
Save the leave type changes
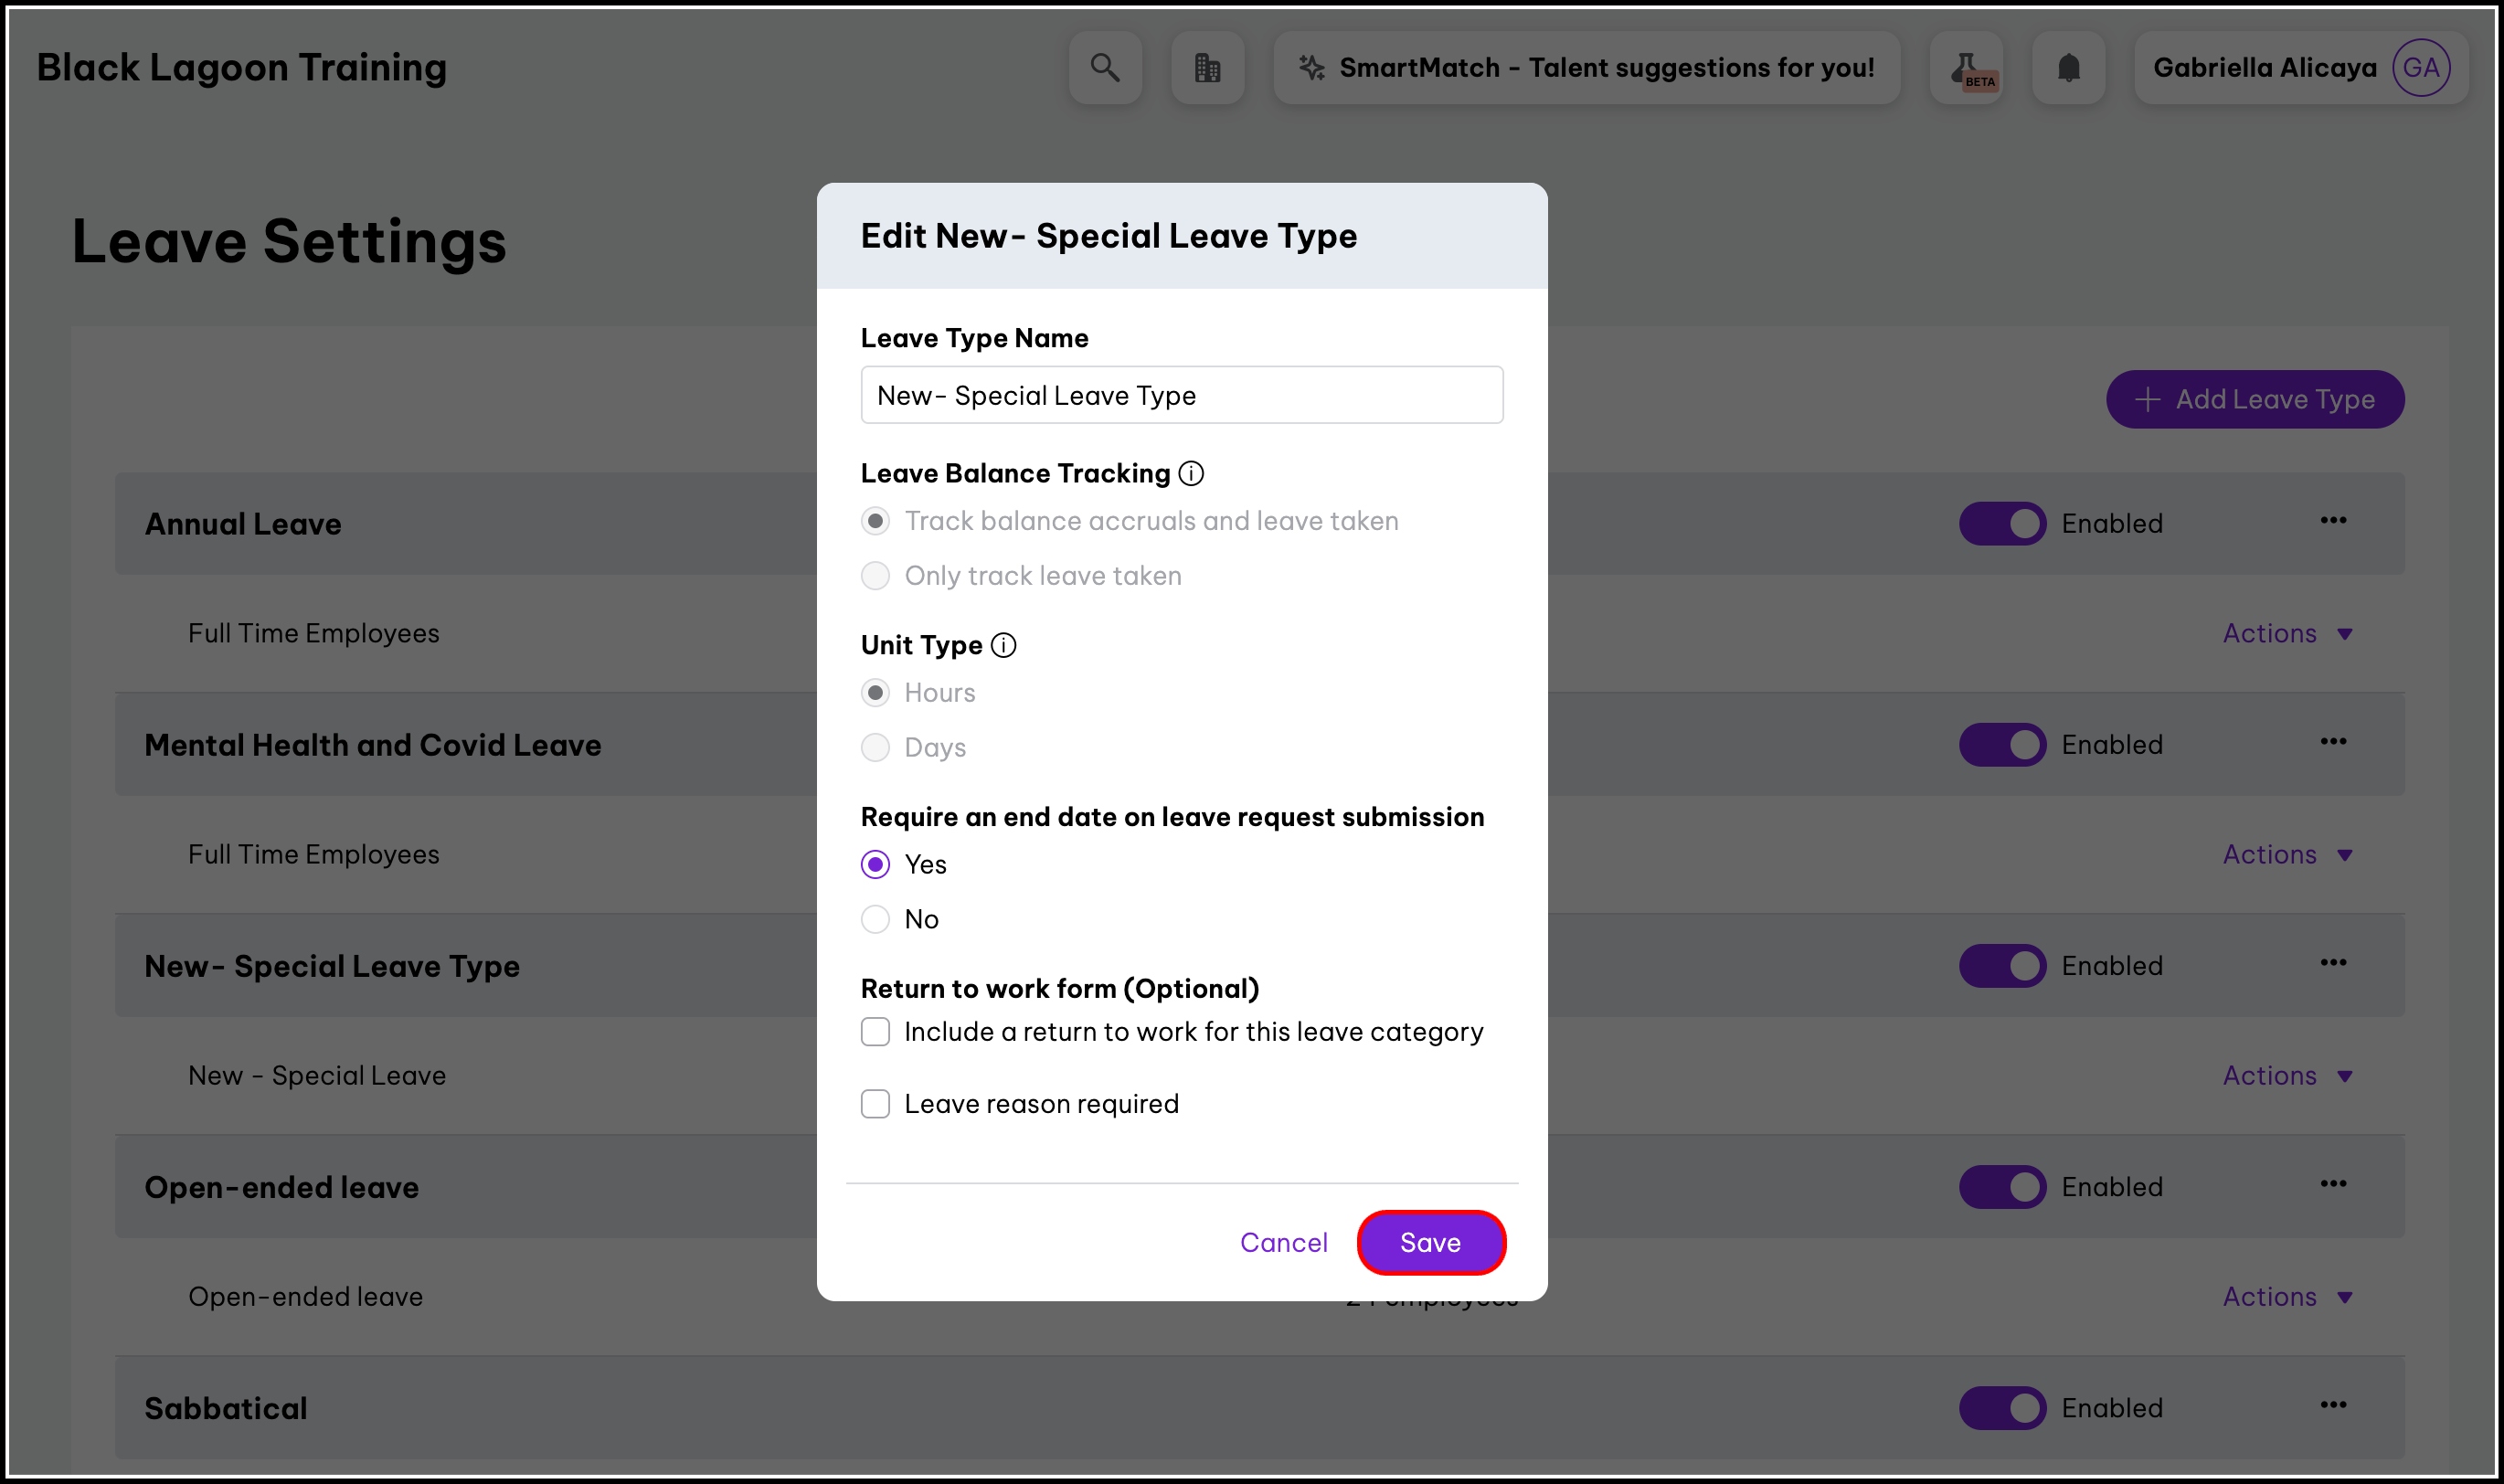(x=1430, y=1242)
